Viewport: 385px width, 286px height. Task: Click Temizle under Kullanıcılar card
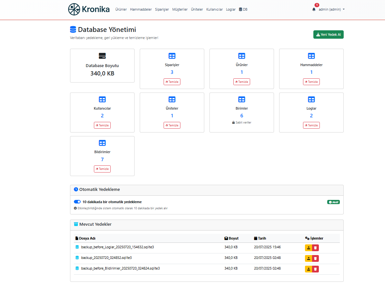(102, 125)
